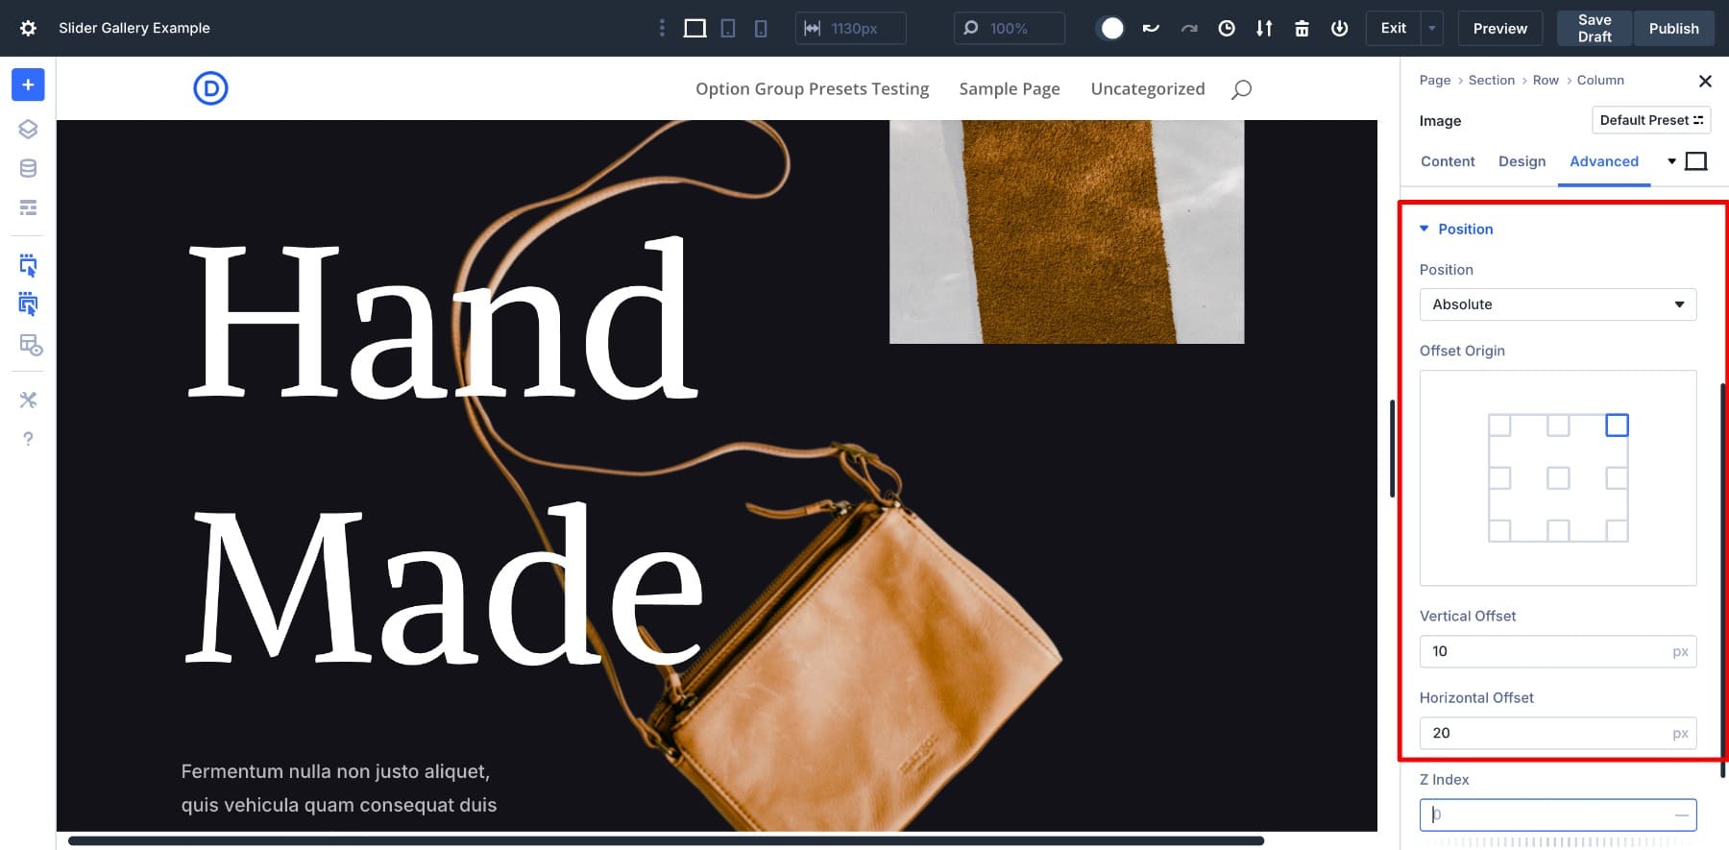The image size is (1729, 850).
Task: Go to Section in the breadcrumb
Action: pos(1492,81)
